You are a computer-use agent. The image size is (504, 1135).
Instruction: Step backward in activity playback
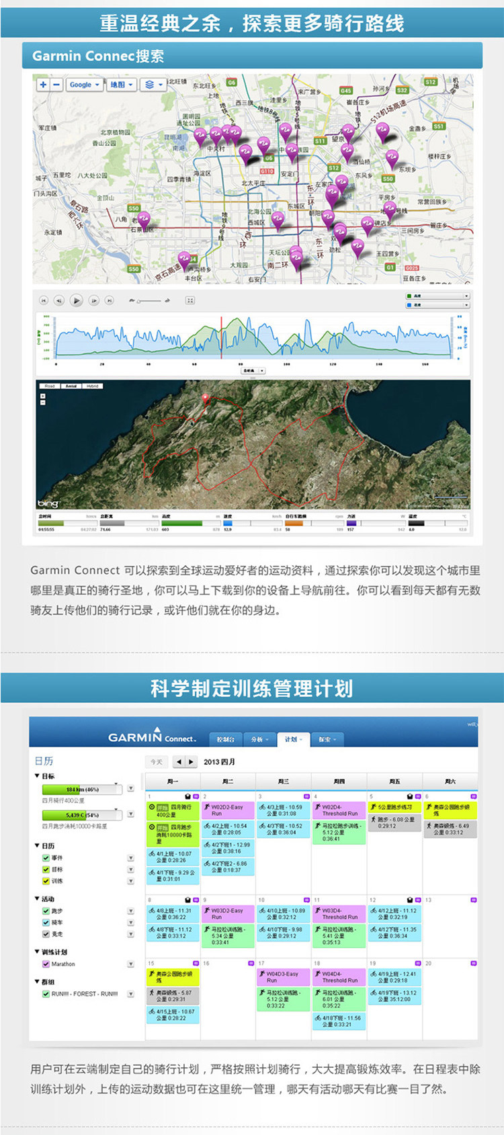pos(59,300)
